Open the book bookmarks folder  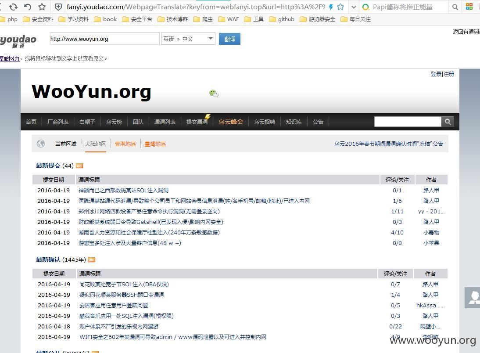pyautogui.click(x=105, y=19)
